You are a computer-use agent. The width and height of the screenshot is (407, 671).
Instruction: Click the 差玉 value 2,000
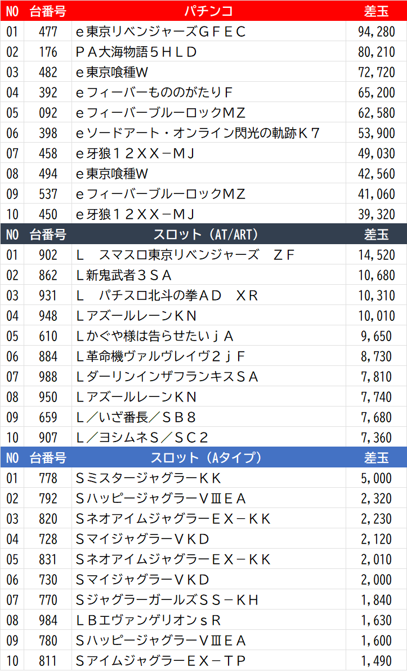point(376,580)
